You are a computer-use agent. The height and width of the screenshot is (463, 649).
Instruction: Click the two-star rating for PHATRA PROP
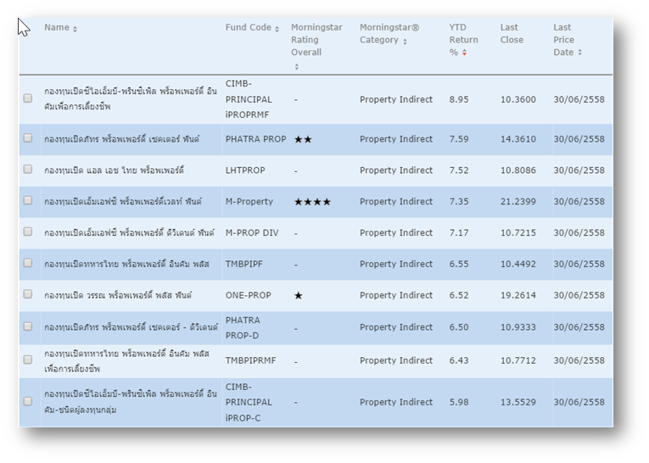click(303, 140)
